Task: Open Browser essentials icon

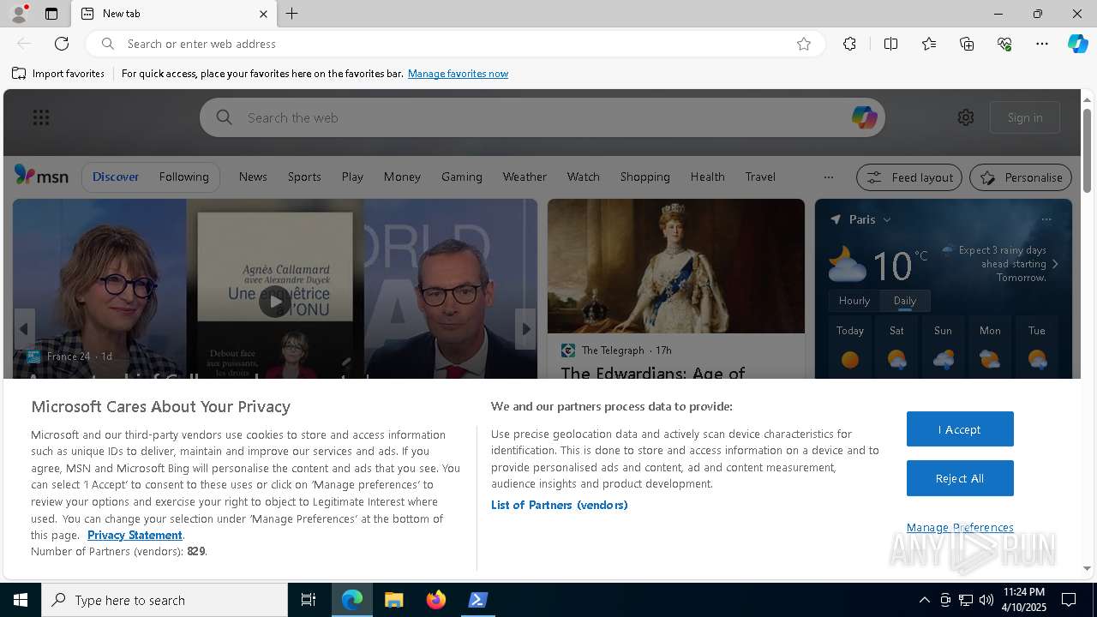Action: click(x=1004, y=44)
